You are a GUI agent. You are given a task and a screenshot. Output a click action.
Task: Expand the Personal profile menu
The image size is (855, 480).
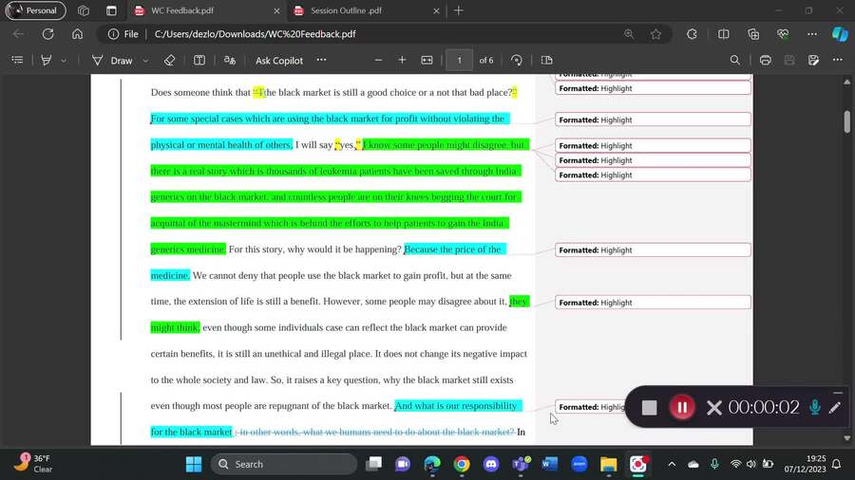[34, 10]
